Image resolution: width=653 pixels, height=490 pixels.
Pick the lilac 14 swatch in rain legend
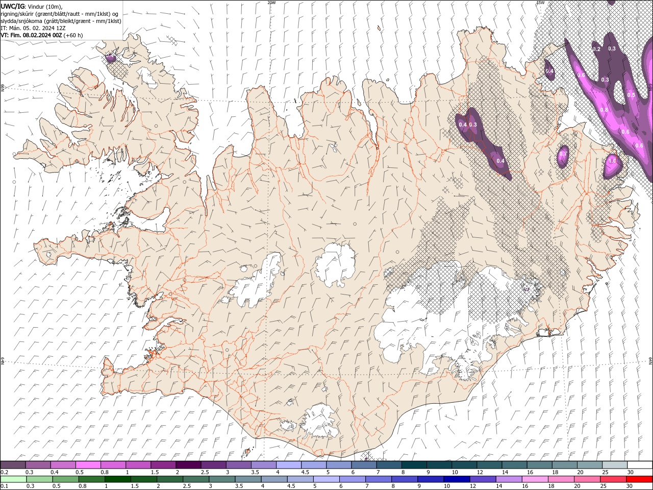click(509, 479)
